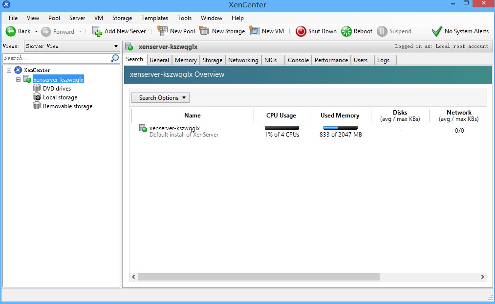Click server icon in overview table row
Viewport: 495px width, 304px height.
(143, 128)
